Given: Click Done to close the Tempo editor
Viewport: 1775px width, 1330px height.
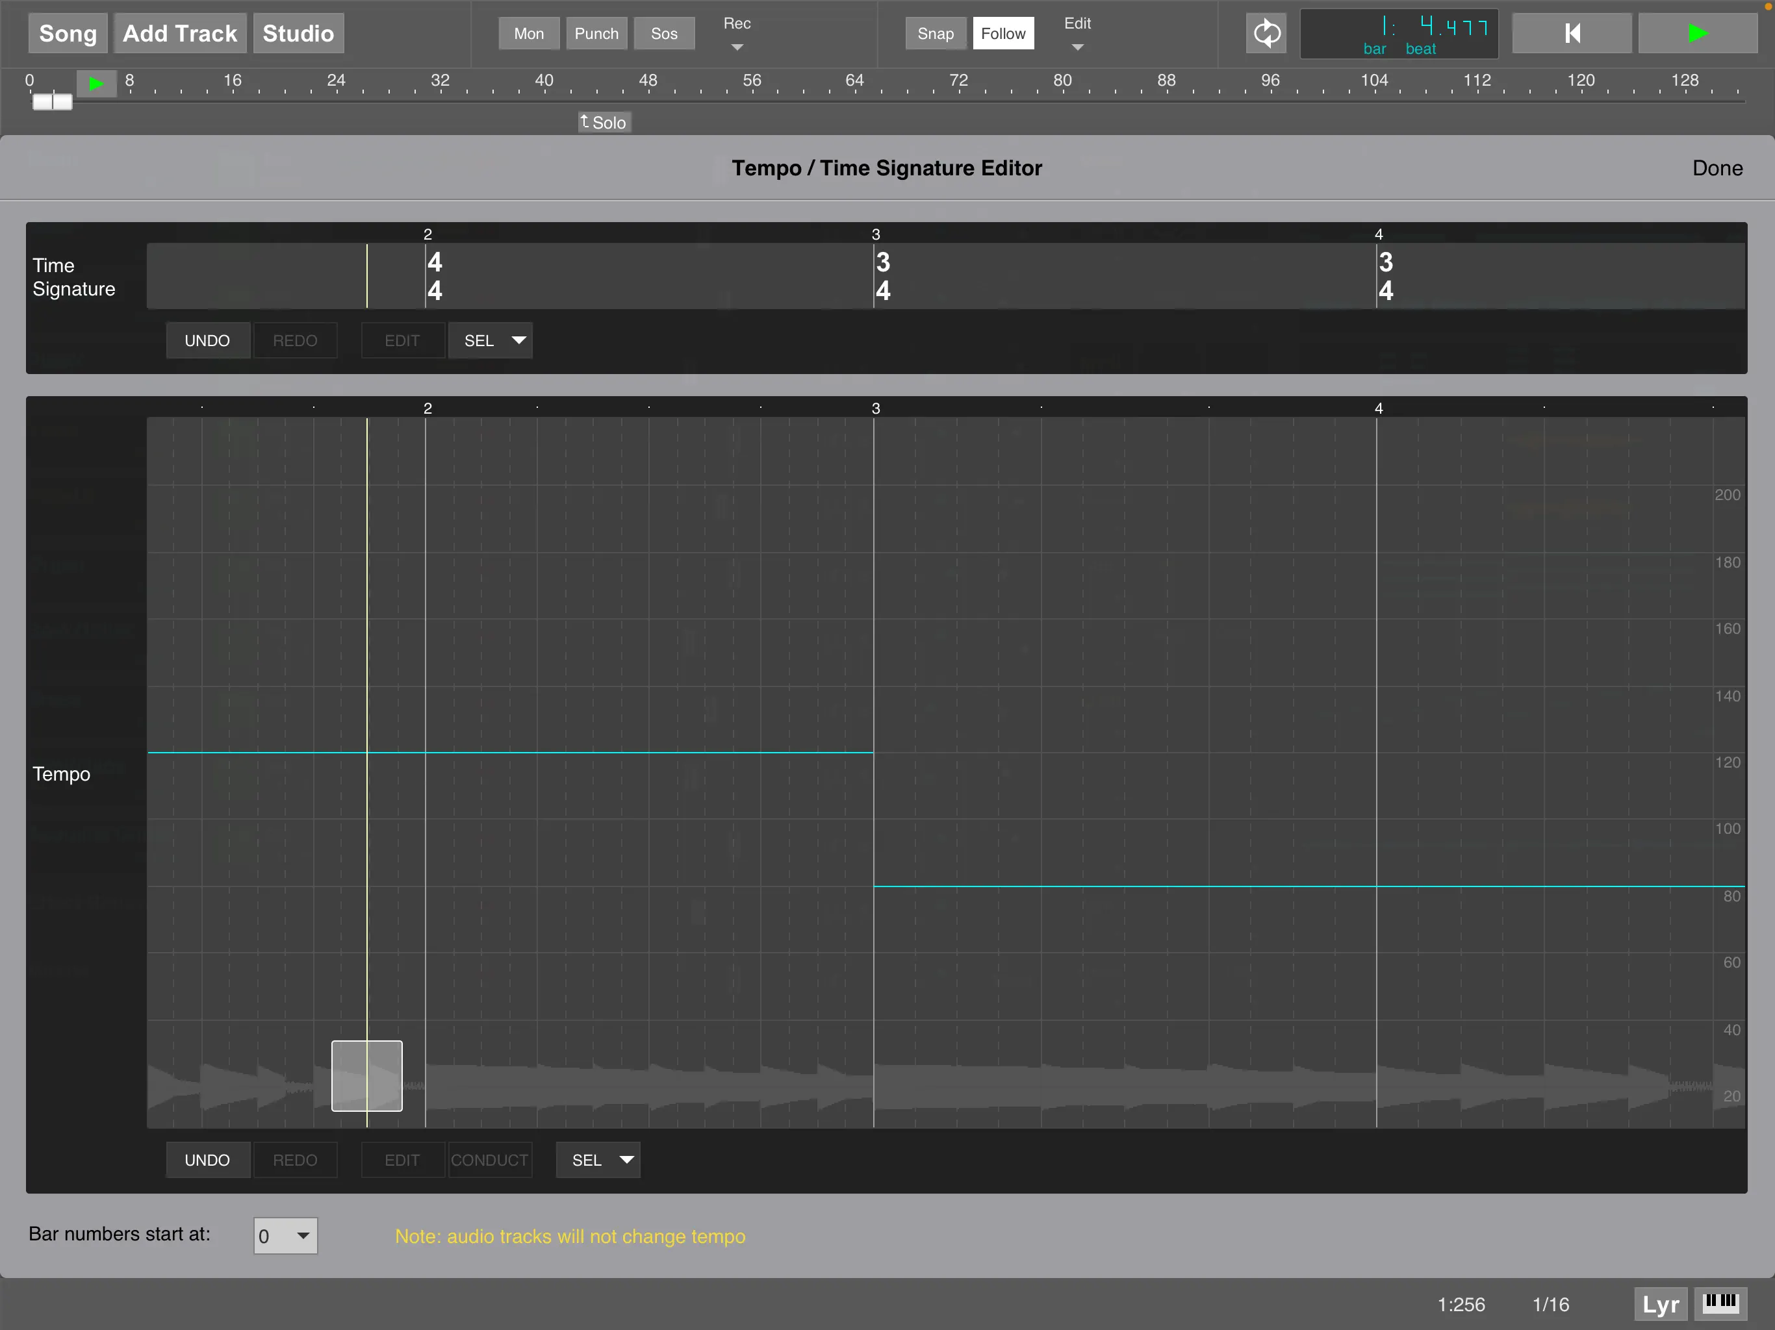Looking at the screenshot, I should coord(1717,168).
